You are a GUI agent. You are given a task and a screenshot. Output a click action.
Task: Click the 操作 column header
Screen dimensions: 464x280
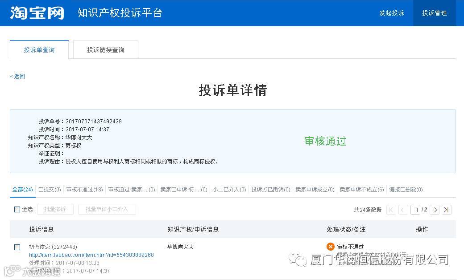click(422, 230)
